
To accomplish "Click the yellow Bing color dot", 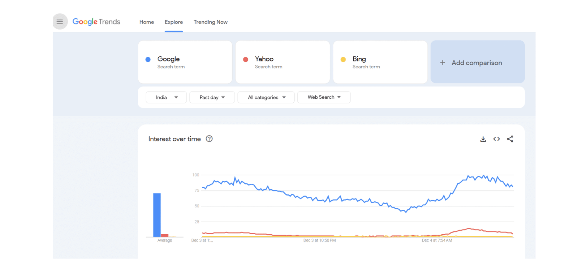I will (343, 59).
